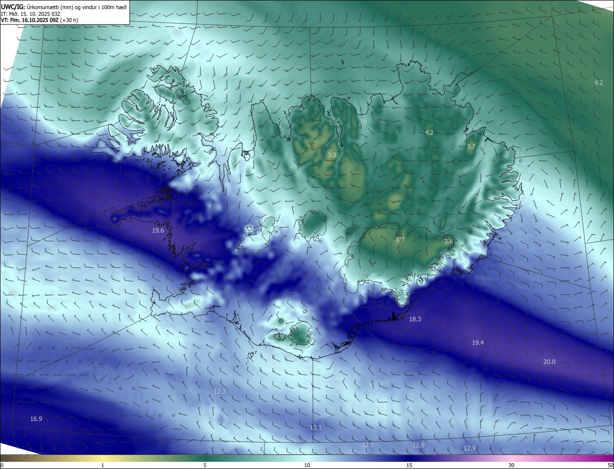
Task: Click the 5.1 value in the Westfjords
Action: [x=181, y=92]
